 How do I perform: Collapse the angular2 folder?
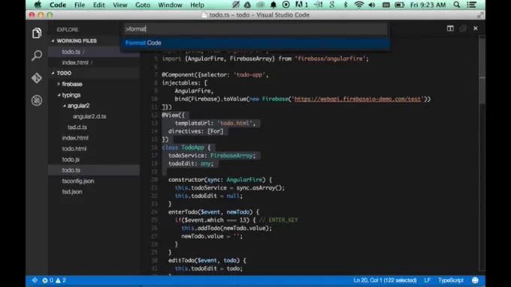64,106
